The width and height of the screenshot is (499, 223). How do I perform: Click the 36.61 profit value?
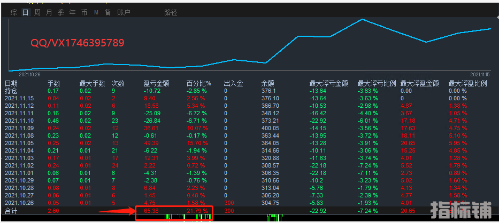click(151, 128)
